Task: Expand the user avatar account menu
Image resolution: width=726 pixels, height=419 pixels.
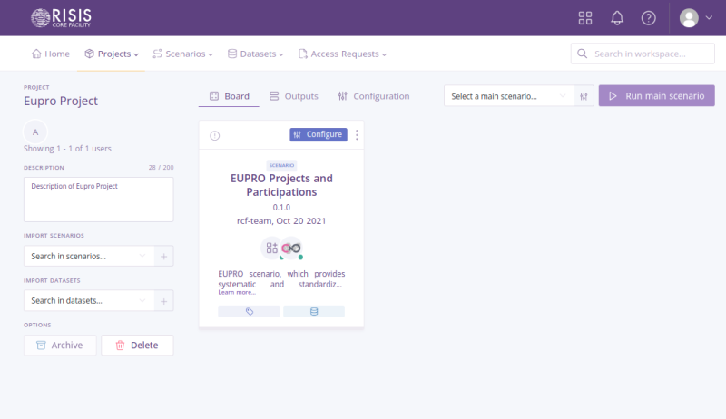Action: pyautogui.click(x=696, y=18)
